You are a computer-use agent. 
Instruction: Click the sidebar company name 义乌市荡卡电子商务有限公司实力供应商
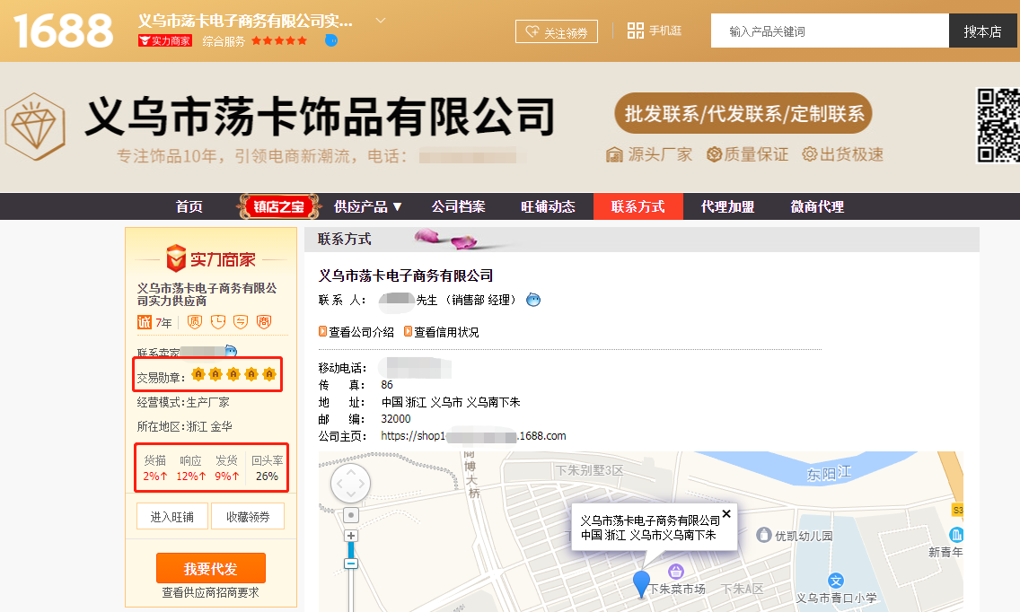point(207,294)
